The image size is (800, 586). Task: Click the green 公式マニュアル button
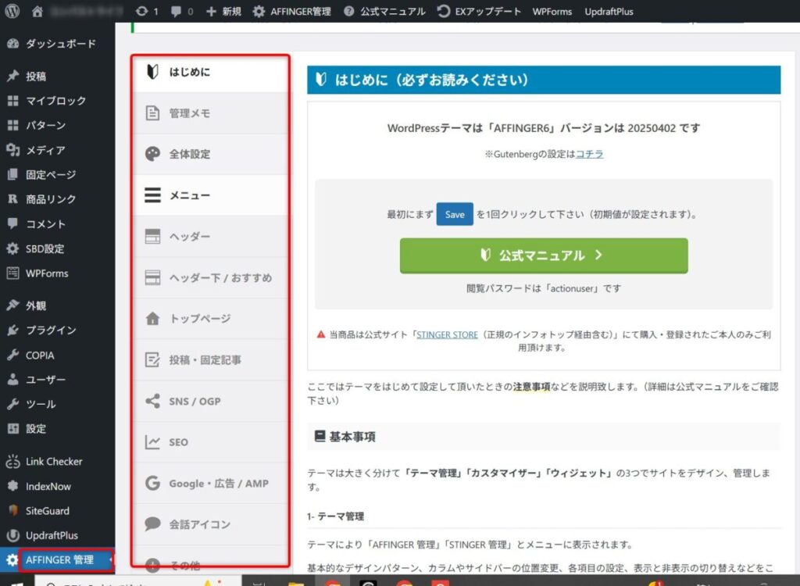point(544,255)
